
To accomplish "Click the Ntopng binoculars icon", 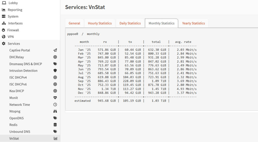I will click(x=55, y=111).
